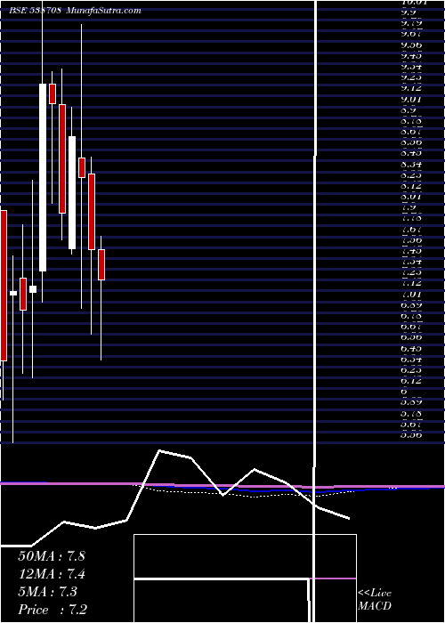The image size is (445, 623).
Task: Click the 6.12 price axis label
Action: 411,381
